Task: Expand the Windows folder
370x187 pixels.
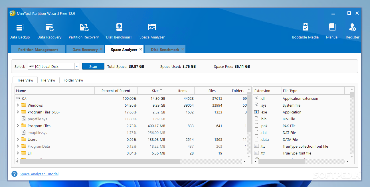Action: pyautogui.click(x=18, y=105)
